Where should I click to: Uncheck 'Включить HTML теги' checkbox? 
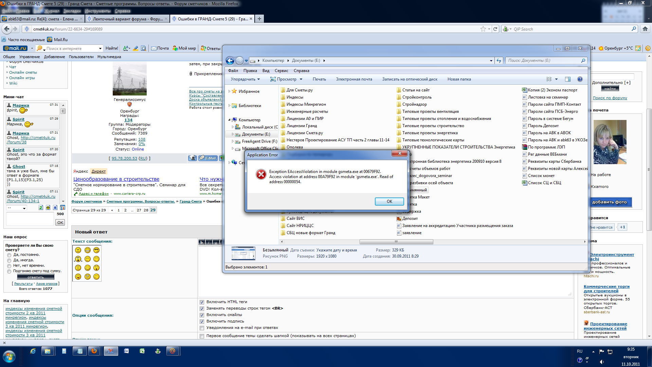coord(202,302)
